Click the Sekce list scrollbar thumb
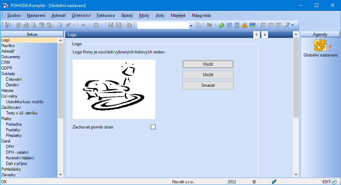Viewport: 341px width, 185px height. point(60,80)
